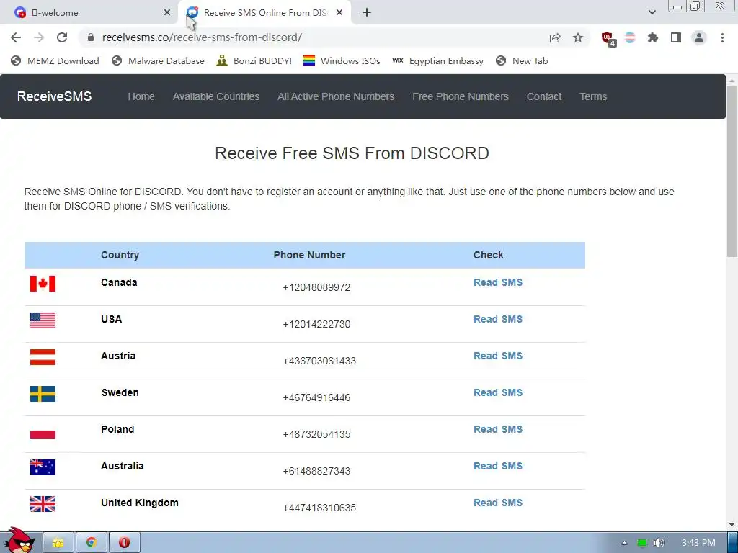Open New Tab bookmark
Image resolution: width=738 pixels, height=553 pixels.
[522, 60]
